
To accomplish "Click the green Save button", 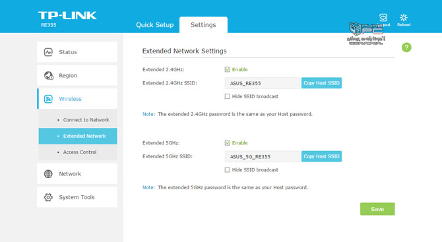I will [x=377, y=209].
